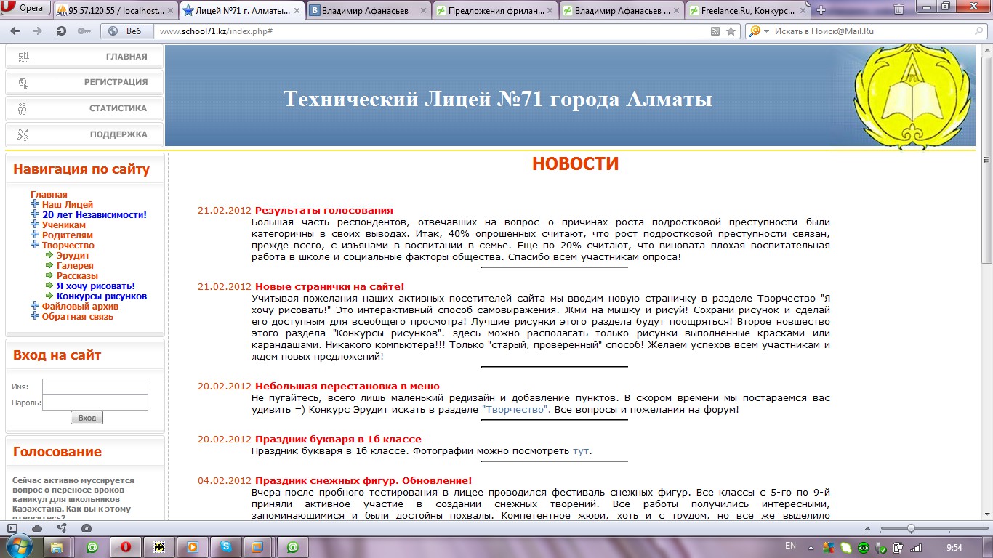Image resolution: width=993 pixels, height=558 pixels.
Task: Expand the Наш Лицей plus icon
Action: coord(35,204)
